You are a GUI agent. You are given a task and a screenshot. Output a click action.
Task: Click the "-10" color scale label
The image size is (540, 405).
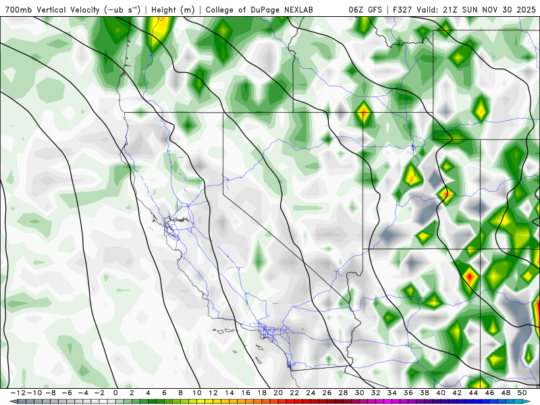coord(34,393)
